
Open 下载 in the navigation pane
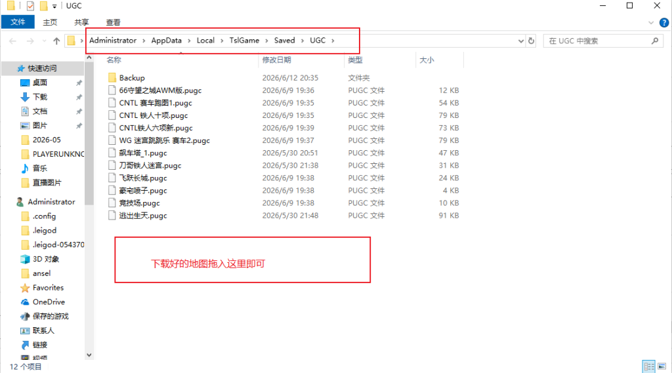pos(40,97)
